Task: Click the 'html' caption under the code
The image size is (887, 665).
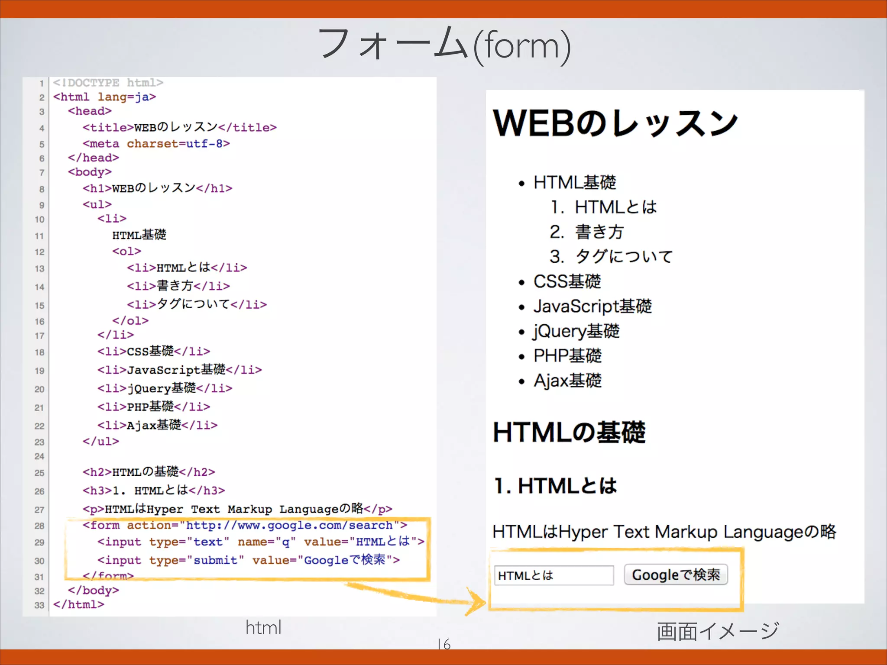Action: pos(263,627)
